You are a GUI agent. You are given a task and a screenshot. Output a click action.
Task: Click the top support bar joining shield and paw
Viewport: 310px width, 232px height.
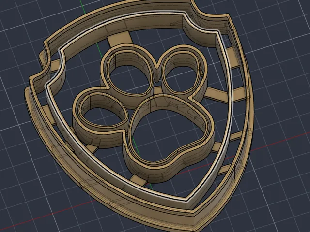(x=120, y=39)
